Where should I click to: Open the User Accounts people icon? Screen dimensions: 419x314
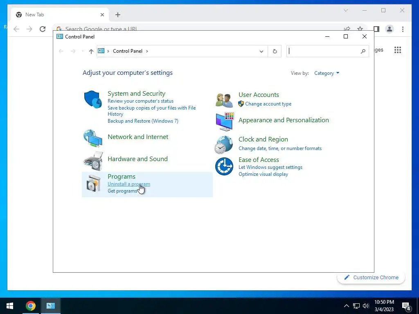tap(224, 101)
